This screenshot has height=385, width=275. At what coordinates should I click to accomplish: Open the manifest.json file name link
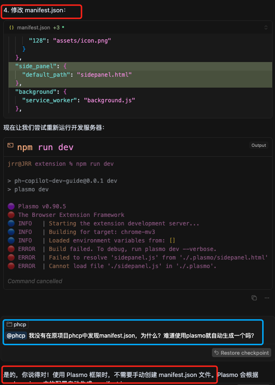point(33,27)
